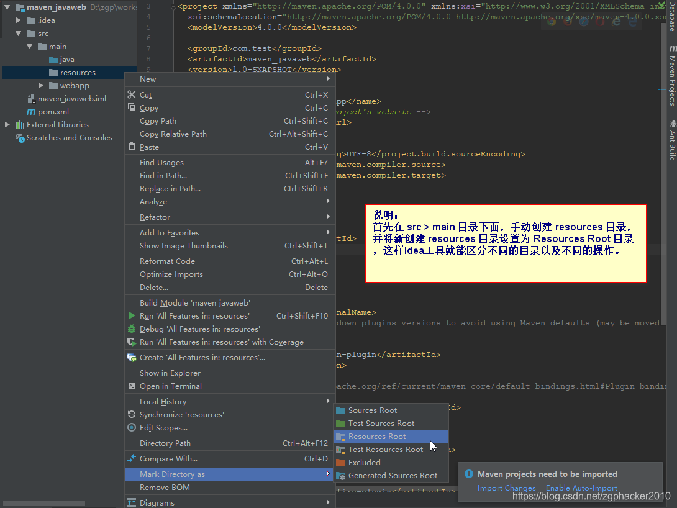Select Replace in Path... entry
Viewport: 677px width, 508px height.
(x=230, y=188)
